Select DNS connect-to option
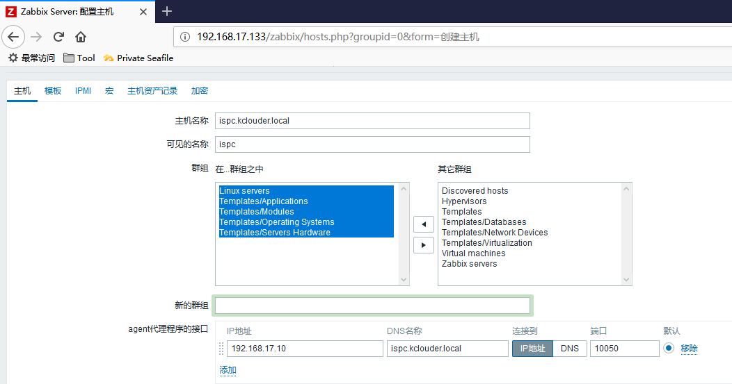The image size is (732, 384). [570, 348]
